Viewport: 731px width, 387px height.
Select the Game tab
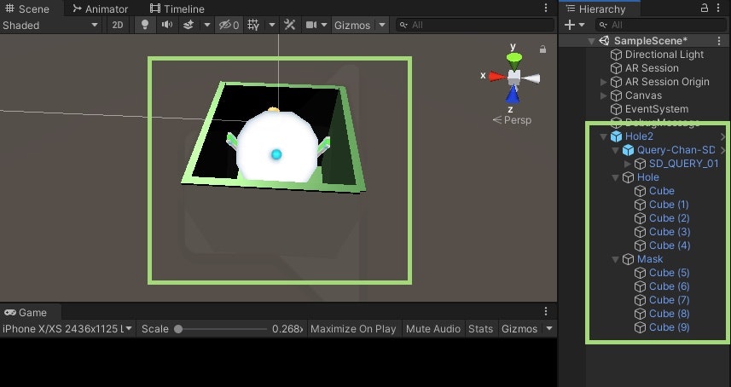click(26, 313)
